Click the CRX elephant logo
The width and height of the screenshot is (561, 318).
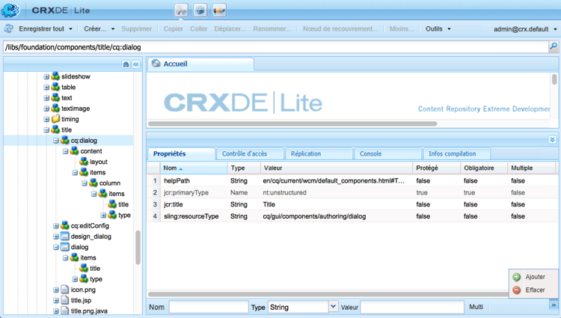click(x=10, y=10)
